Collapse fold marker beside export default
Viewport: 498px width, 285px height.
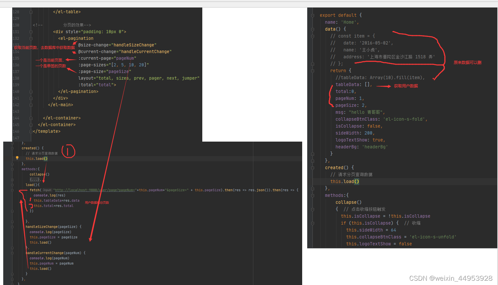point(313,15)
